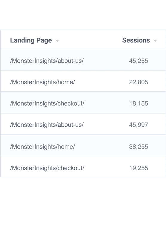Open the checkout link with 18,155 sessions
166x237 pixels.
47,103
